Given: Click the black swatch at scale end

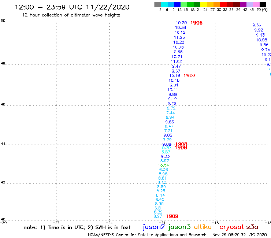Looking at the screenshot, I should [x=263, y=4].
